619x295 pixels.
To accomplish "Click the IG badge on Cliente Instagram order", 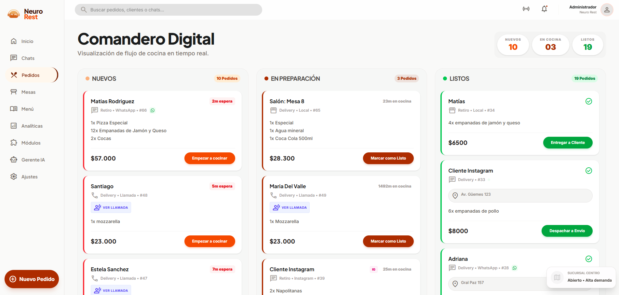I will pos(373,269).
